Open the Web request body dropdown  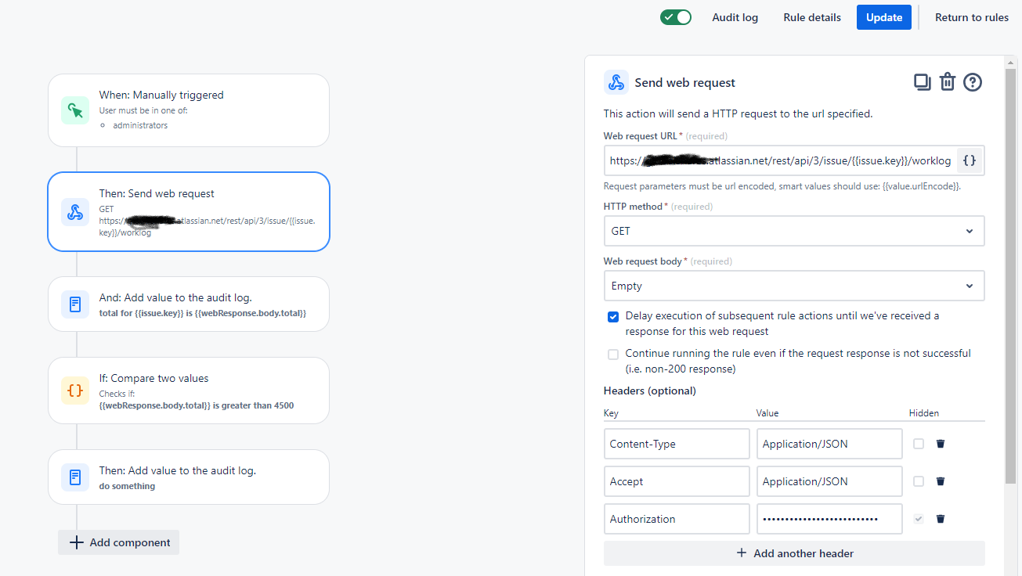tap(793, 286)
